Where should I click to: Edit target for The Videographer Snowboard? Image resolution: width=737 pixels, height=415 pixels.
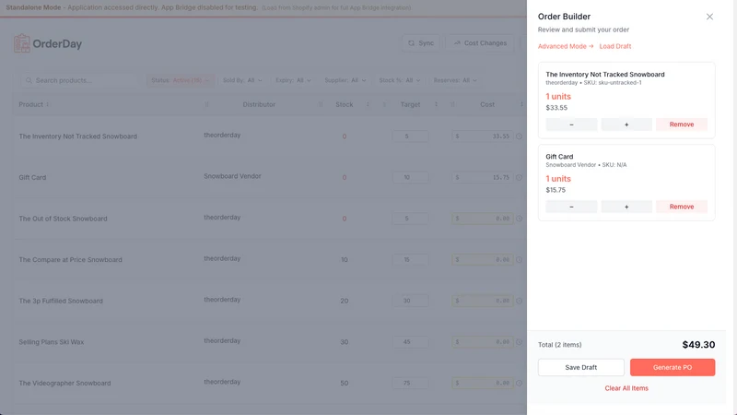410,383
